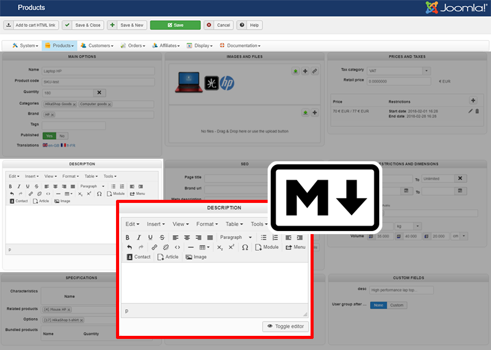This screenshot has width=491, height=350.
Task: Click the green Save button
Action: tap(176, 25)
